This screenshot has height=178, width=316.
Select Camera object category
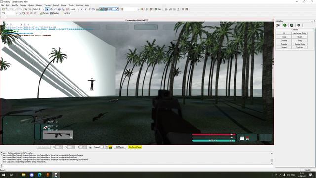[x=284, y=40]
